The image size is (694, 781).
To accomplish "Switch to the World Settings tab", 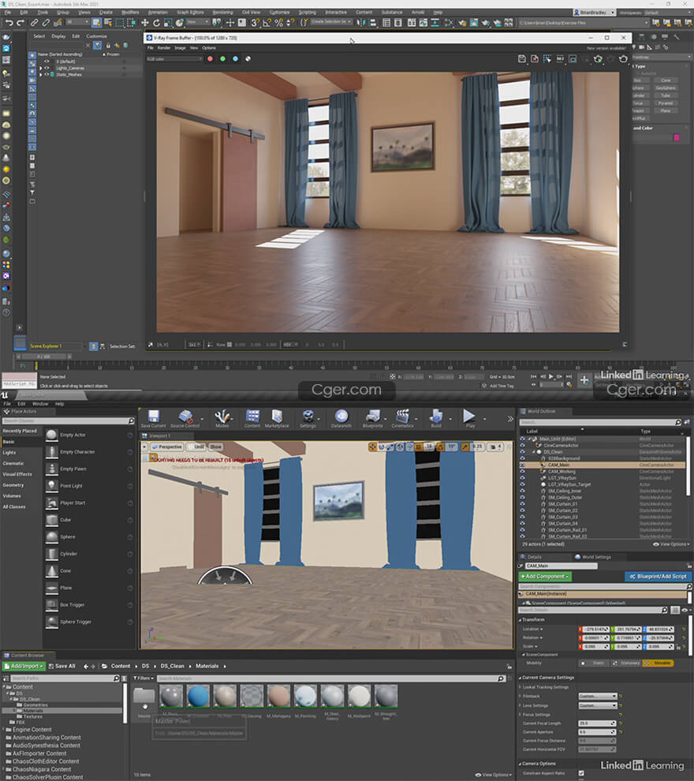I will (593, 558).
